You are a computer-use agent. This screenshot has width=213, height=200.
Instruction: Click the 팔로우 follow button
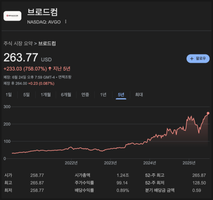(198, 59)
